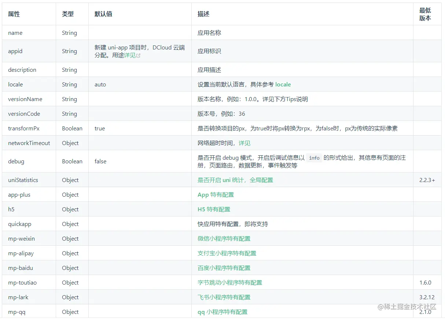The width and height of the screenshot is (445, 319).
Task: Click Boolean type in transformPx row
Action: (72, 128)
